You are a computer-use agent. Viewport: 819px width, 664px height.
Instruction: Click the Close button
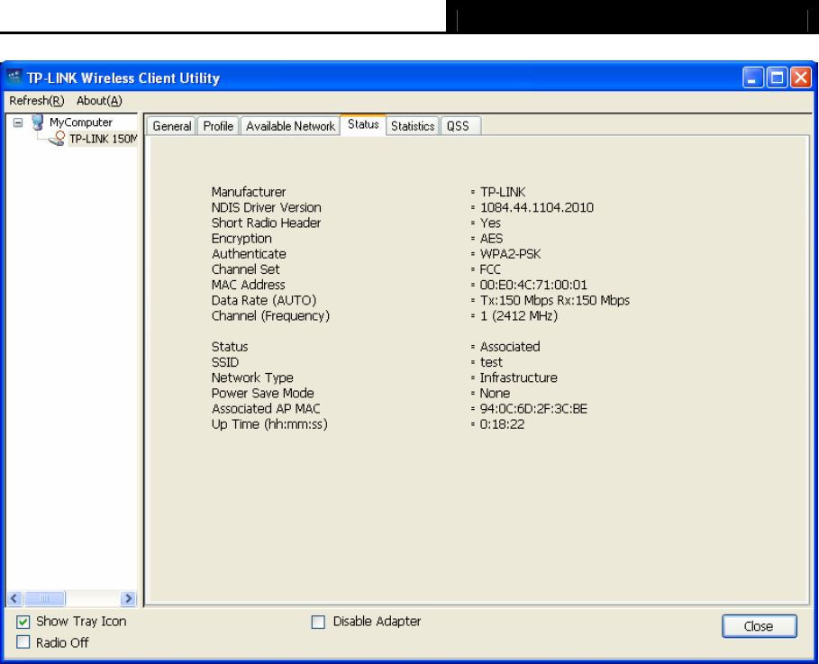tap(759, 626)
